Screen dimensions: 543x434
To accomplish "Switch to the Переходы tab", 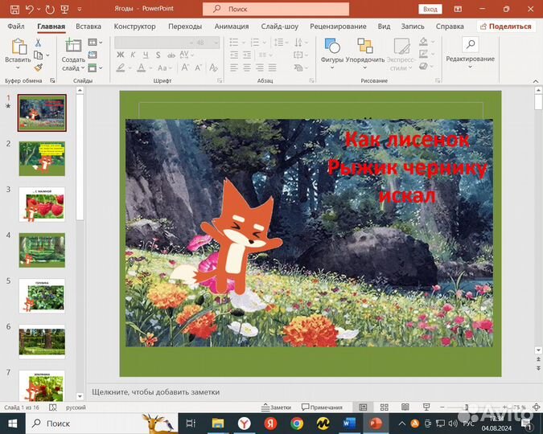I will (185, 27).
